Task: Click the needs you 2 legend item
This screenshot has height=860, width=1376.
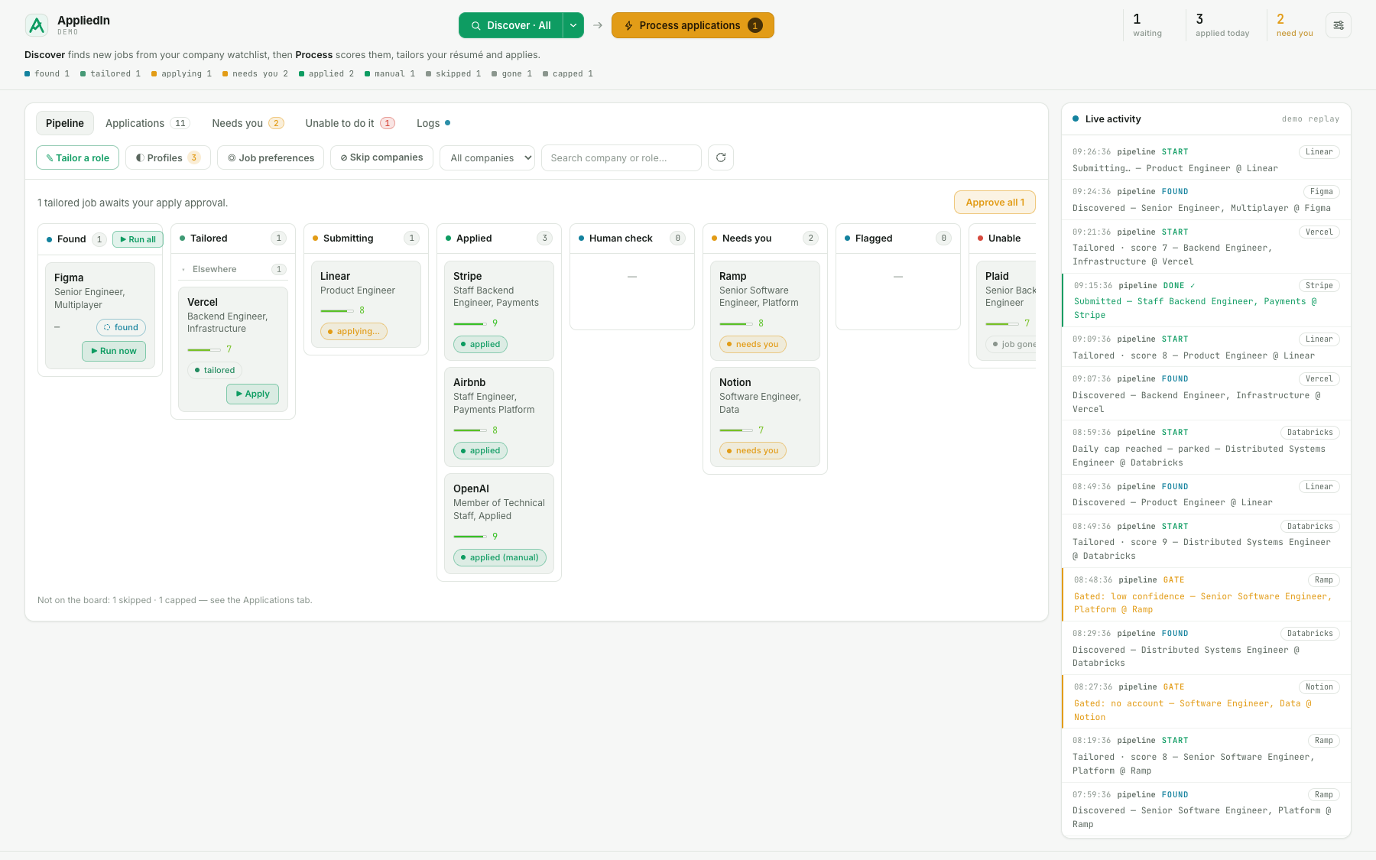Action: 255,74
